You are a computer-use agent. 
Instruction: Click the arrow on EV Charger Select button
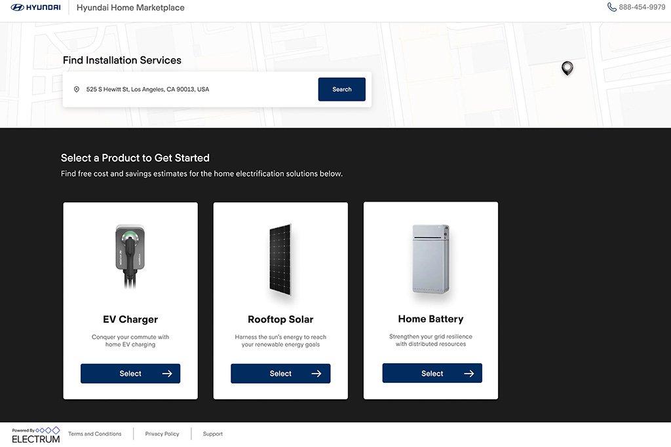tap(167, 374)
